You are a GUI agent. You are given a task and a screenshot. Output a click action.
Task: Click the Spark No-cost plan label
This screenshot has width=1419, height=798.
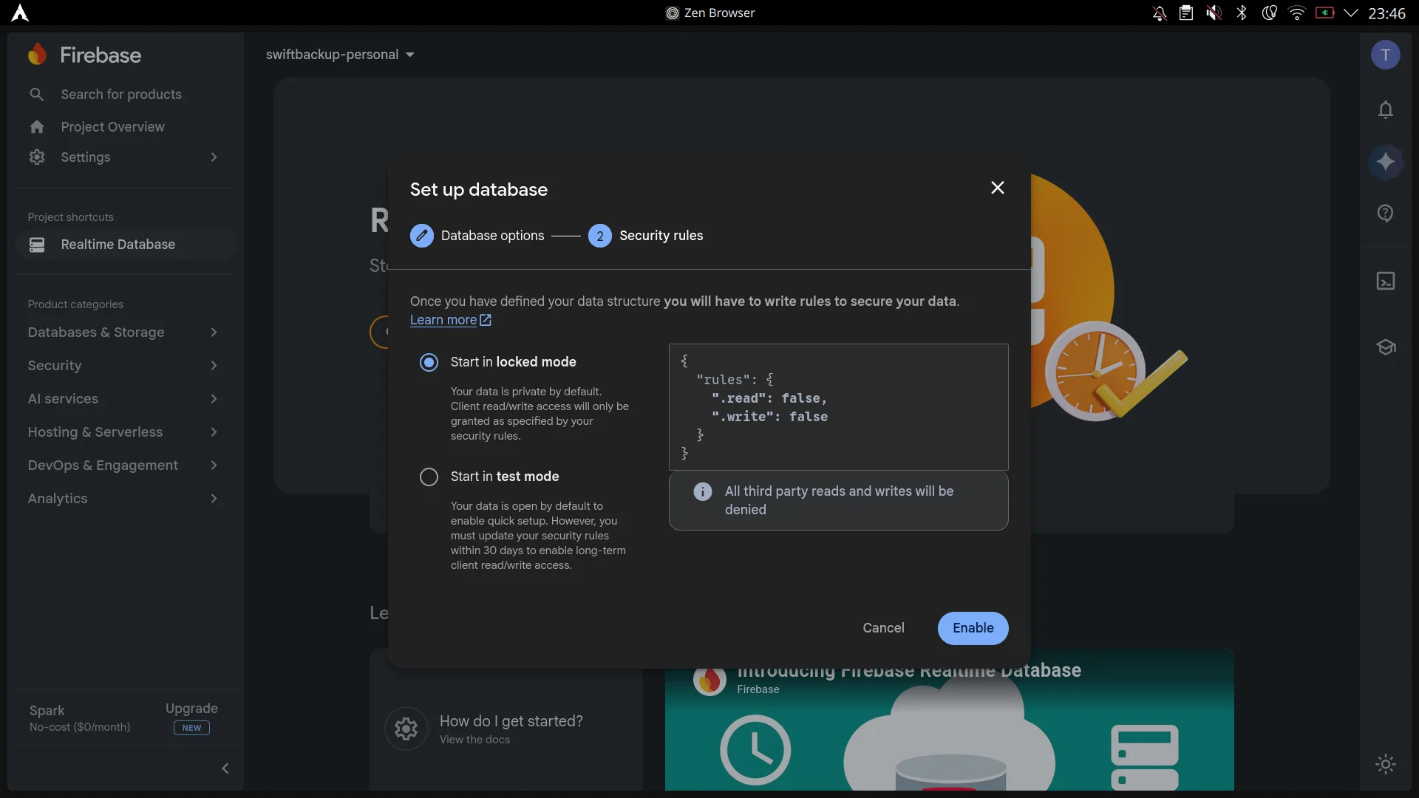pos(80,718)
